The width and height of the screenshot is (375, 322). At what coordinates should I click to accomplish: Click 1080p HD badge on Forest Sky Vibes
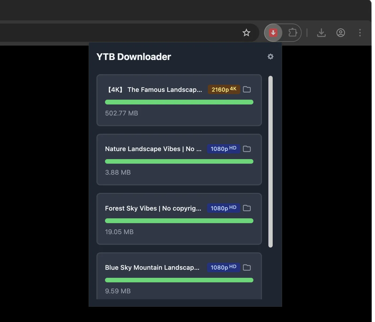point(223,208)
